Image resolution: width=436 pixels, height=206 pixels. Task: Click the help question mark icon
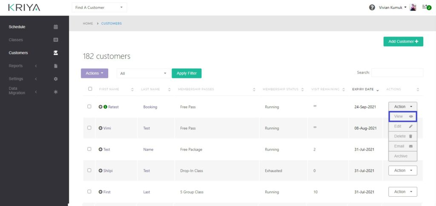(x=372, y=7)
